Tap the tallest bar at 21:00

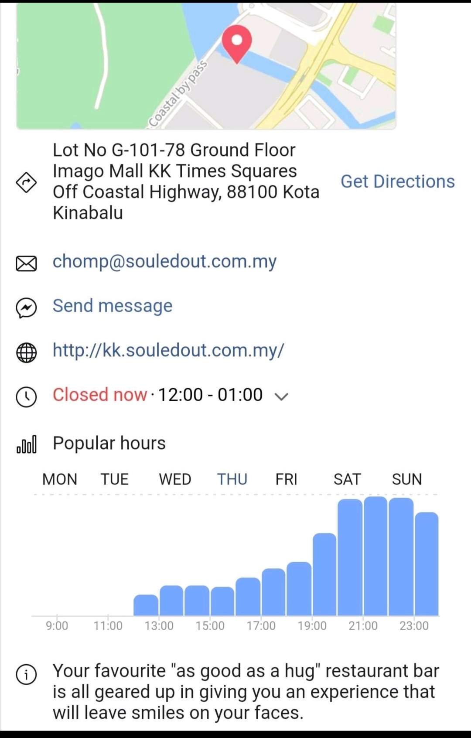375,556
